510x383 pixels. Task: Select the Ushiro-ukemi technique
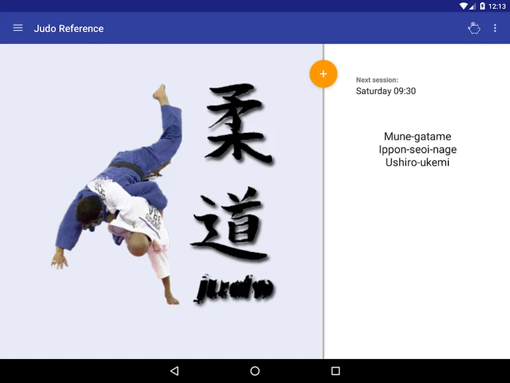(418, 162)
